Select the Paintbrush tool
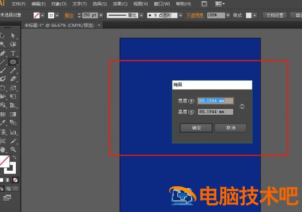The height and width of the screenshot is (212, 302). [2, 70]
